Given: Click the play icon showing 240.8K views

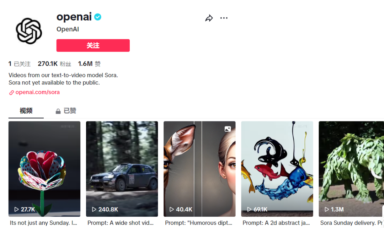Looking at the screenshot, I should (94, 210).
